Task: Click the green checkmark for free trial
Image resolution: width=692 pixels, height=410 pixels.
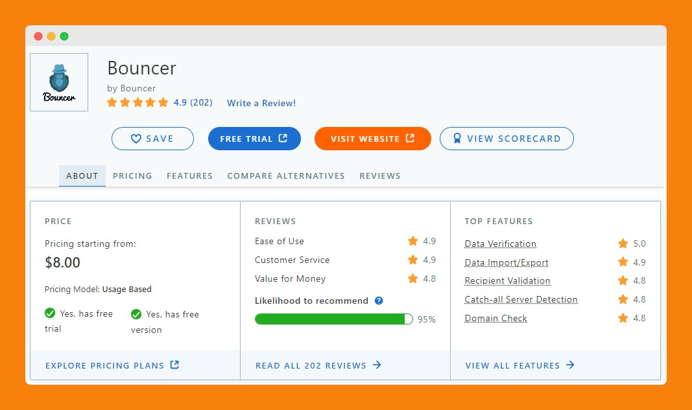Action: (50, 313)
